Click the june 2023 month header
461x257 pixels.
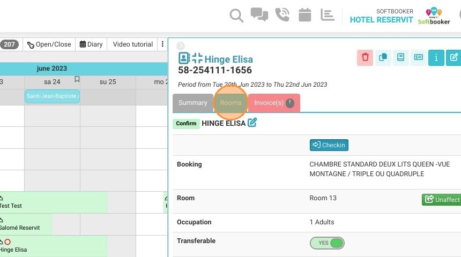(52, 69)
